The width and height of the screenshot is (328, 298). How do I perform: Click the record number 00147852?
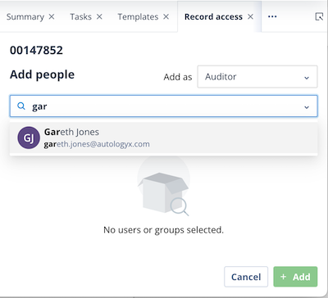36,50
